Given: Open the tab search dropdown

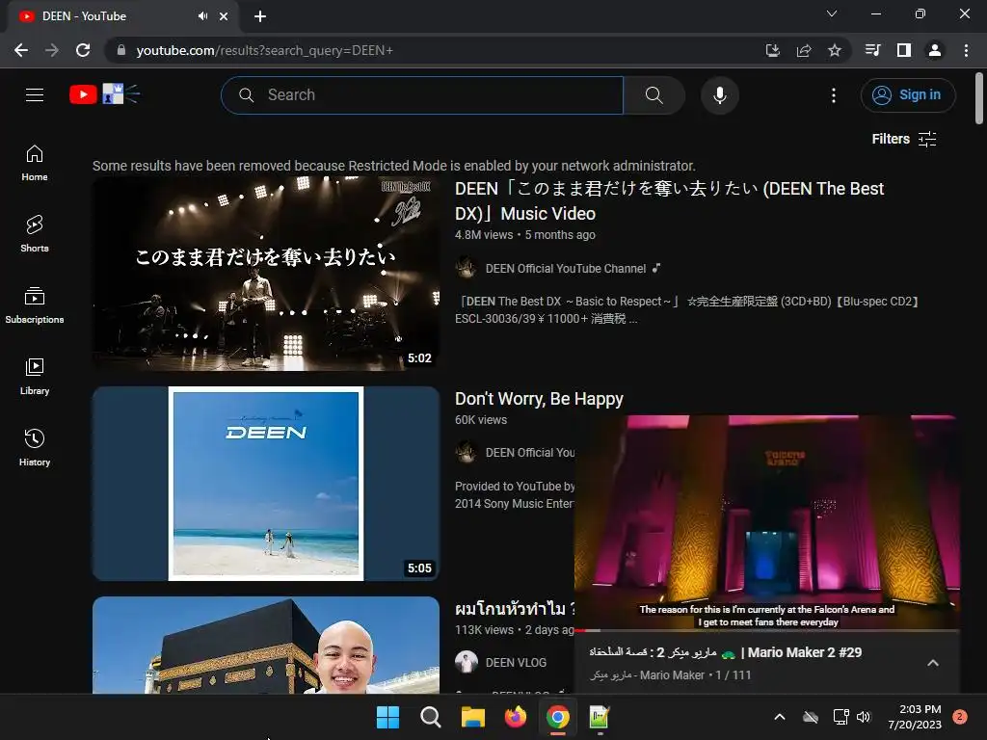Looking at the screenshot, I should pos(832,13).
